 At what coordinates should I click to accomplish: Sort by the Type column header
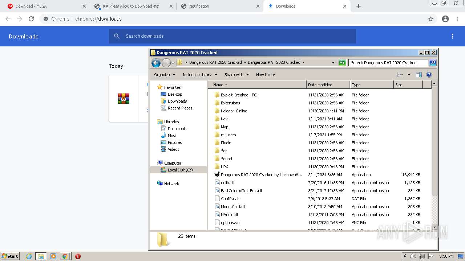coord(372,85)
